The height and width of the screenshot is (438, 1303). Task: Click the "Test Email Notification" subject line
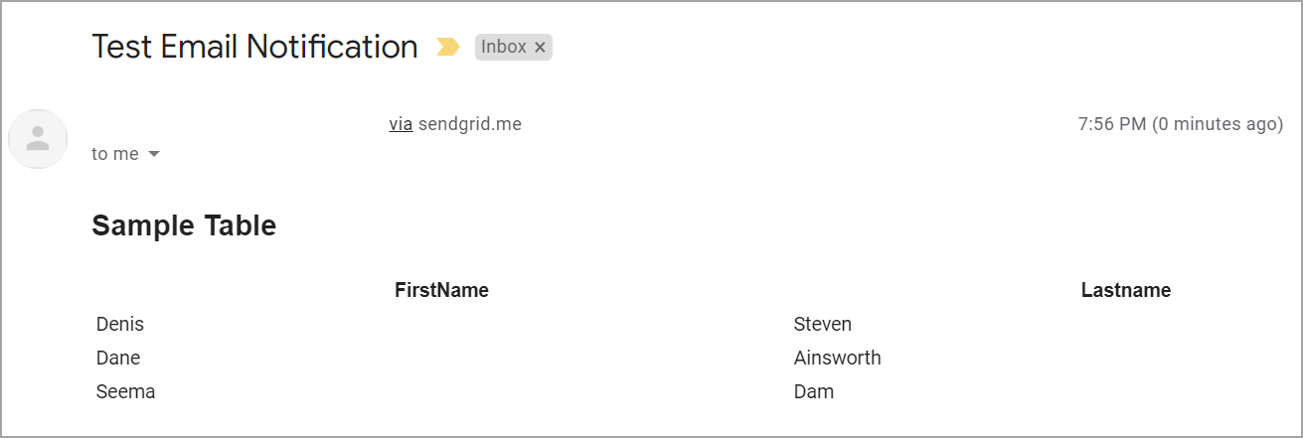[254, 47]
